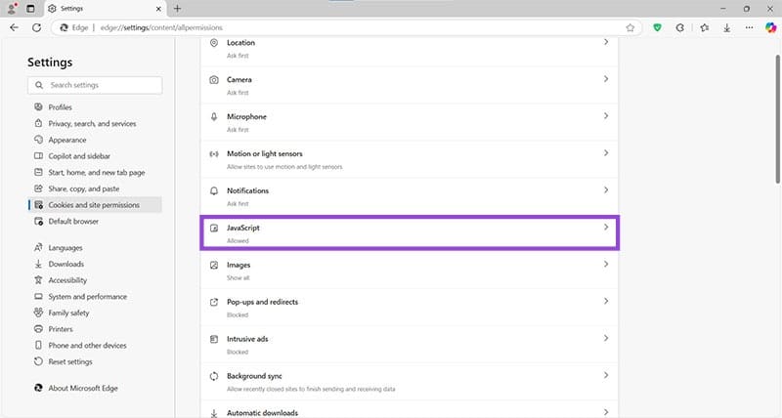Open the browser profile icon

(12, 8)
